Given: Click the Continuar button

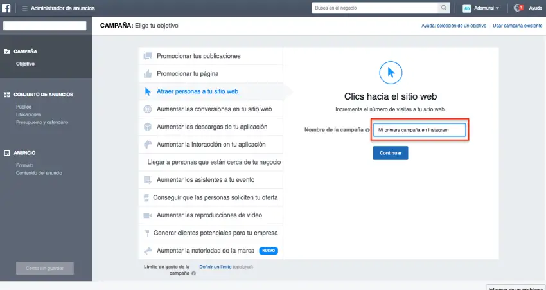Looking at the screenshot, I should point(391,153).
